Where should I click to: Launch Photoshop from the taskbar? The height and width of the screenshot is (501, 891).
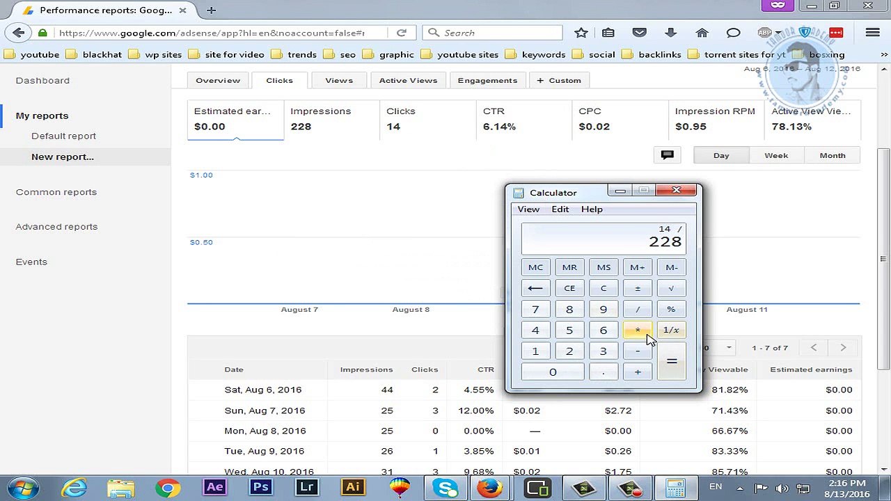tap(261, 487)
